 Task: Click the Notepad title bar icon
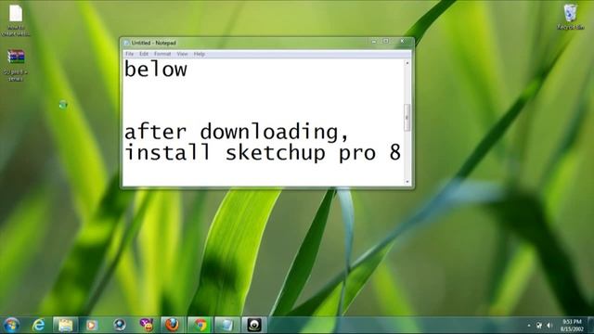tap(127, 43)
